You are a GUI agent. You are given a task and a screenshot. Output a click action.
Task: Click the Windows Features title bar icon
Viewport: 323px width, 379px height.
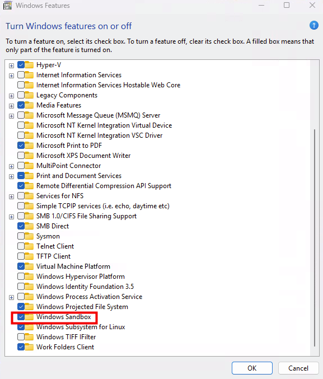click(x=7, y=5)
